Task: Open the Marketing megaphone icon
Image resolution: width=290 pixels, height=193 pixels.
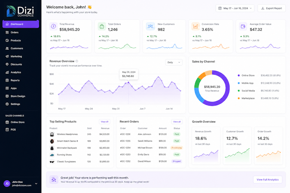Action: [x=7, y=56]
